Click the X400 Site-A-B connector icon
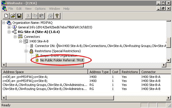This screenshot has height=108, width=172. [x=26, y=41]
